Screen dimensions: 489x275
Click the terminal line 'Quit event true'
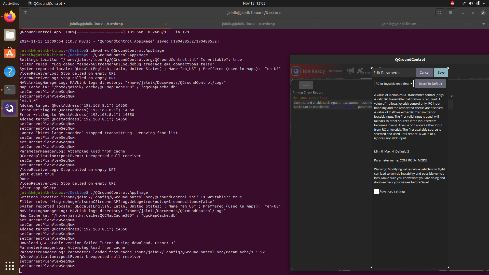pos(37,174)
